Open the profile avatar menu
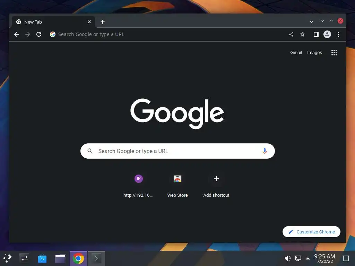355x266 pixels. click(327, 34)
